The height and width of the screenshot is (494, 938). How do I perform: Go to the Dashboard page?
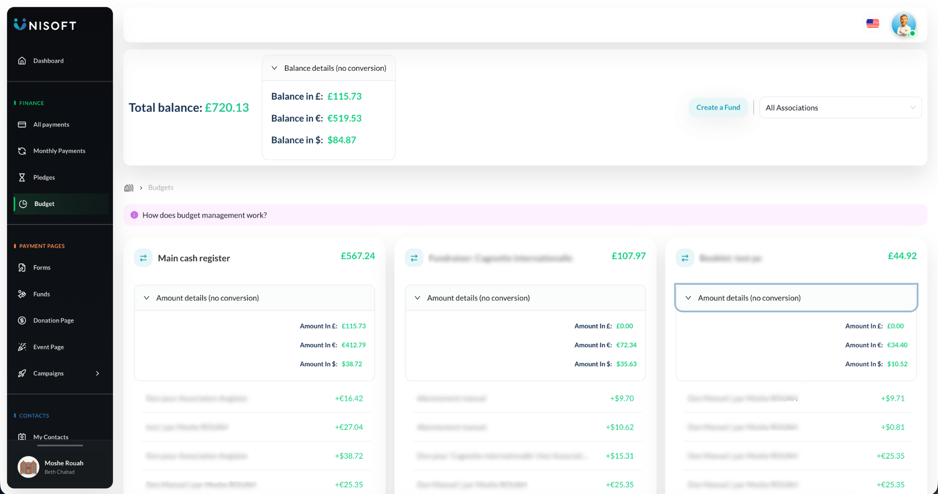tap(48, 61)
